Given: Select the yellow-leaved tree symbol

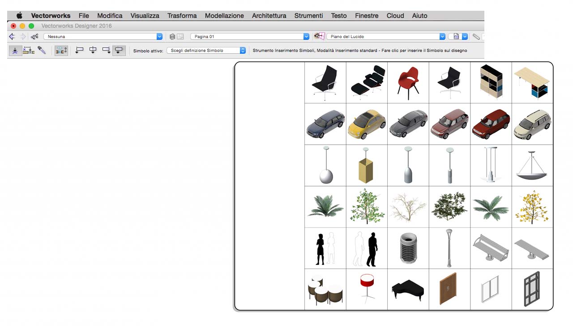Looking at the screenshot, I should point(532,207).
